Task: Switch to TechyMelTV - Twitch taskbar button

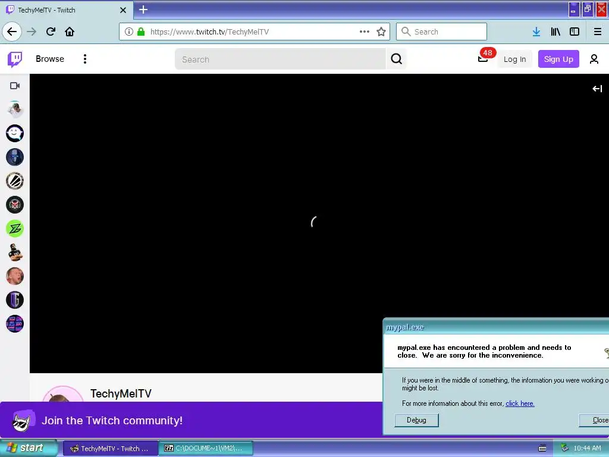Action: tap(110, 449)
